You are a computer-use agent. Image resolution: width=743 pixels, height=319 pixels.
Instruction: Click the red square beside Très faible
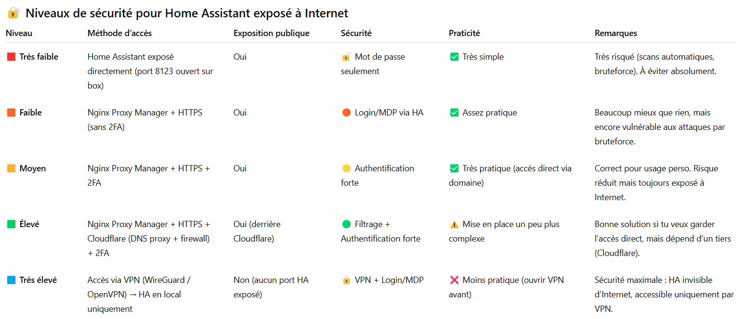(11, 57)
